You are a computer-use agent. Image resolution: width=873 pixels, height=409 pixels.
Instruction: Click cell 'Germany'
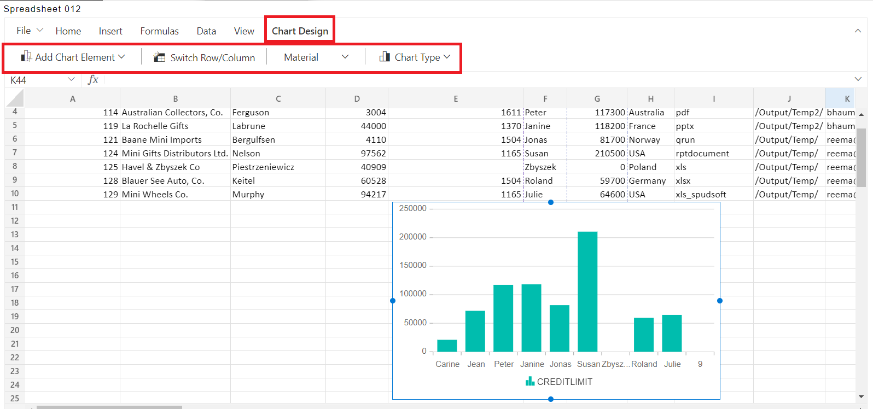(x=651, y=180)
